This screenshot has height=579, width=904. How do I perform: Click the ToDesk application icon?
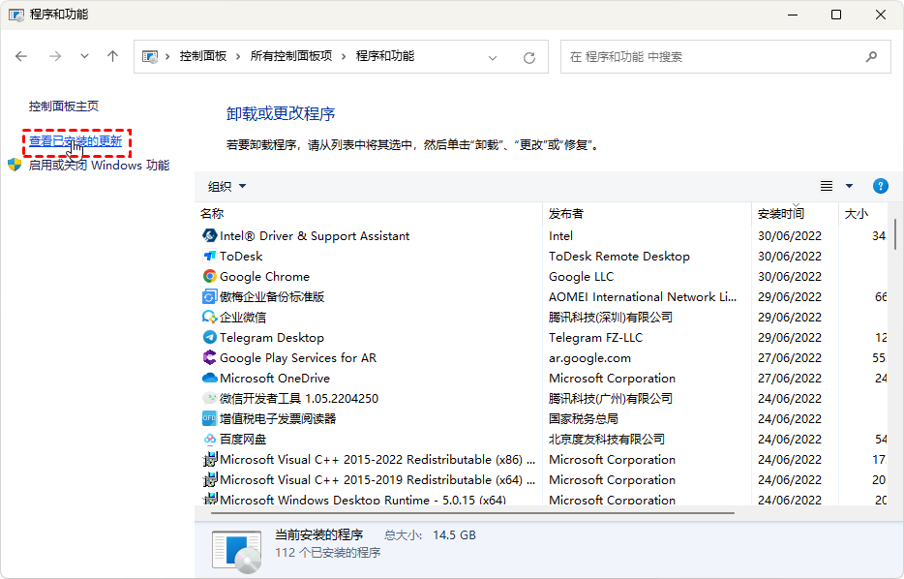click(x=210, y=256)
